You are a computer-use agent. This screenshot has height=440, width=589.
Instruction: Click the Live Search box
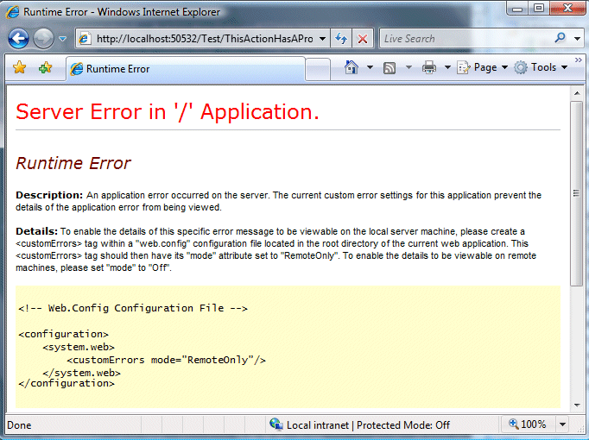pos(465,39)
